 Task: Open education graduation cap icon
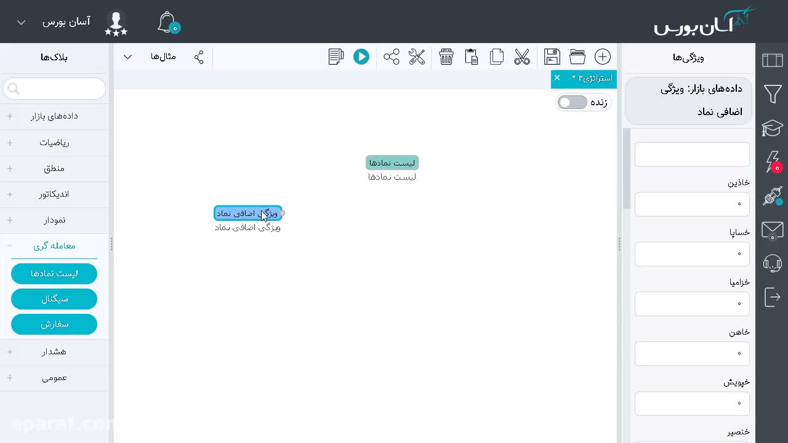point(772,128)
